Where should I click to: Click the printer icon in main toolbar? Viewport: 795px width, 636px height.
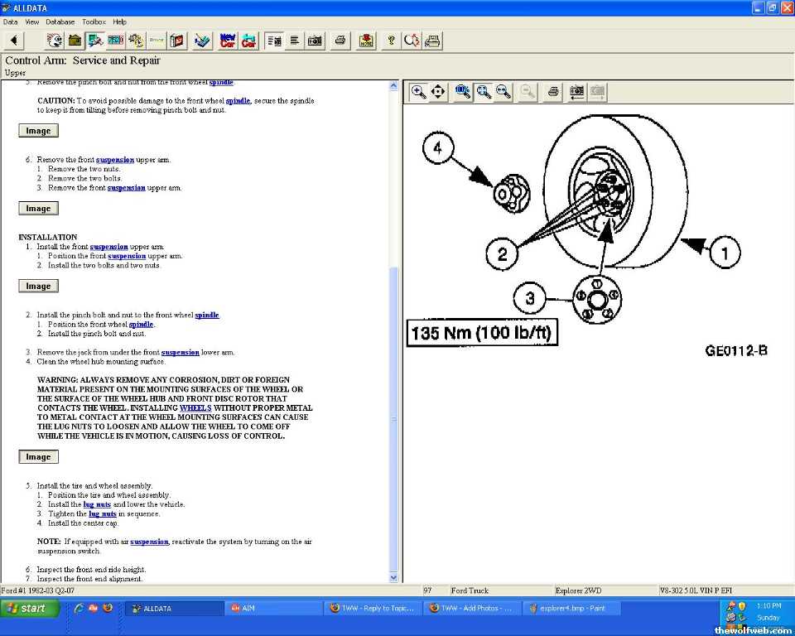[340, 41]
